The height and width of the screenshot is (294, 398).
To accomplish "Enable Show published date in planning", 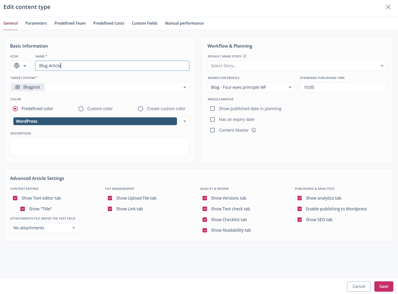I will tap(212, 109).
